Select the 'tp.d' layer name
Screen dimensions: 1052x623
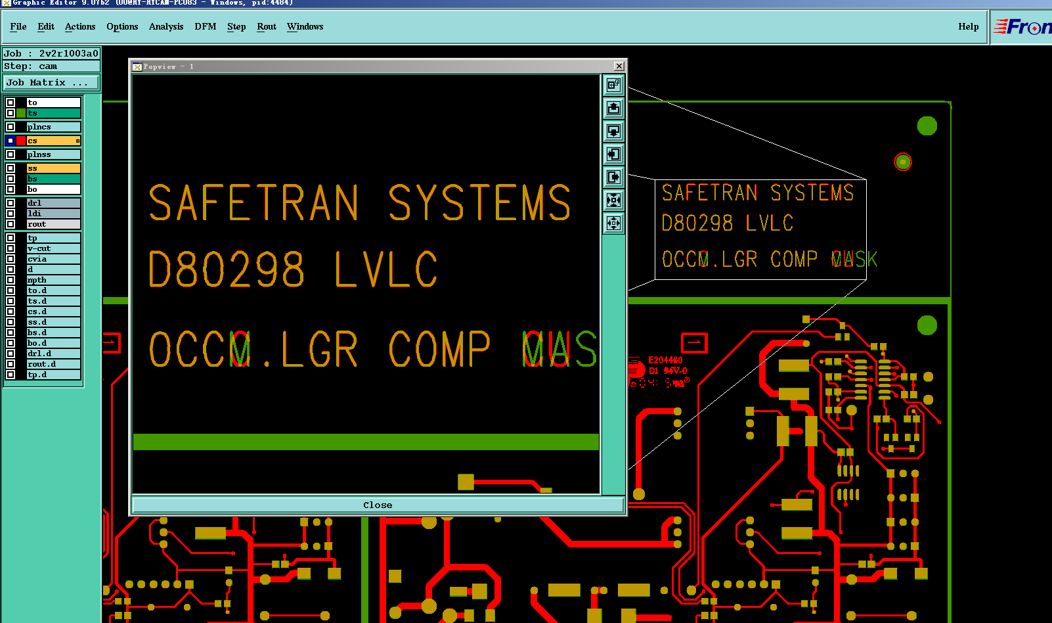53,375
